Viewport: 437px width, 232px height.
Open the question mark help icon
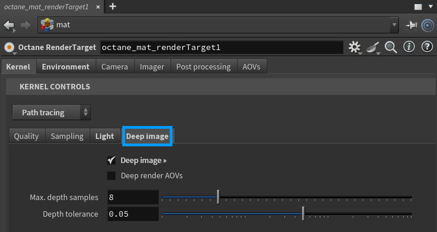[427, 47]
